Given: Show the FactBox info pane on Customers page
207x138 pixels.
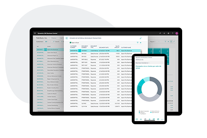Looking at the screenshot, I should tap(171, 41).
